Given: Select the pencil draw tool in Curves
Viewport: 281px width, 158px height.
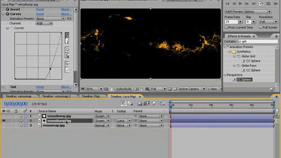Looking at the screenshot, I should [x=67, y=41].
